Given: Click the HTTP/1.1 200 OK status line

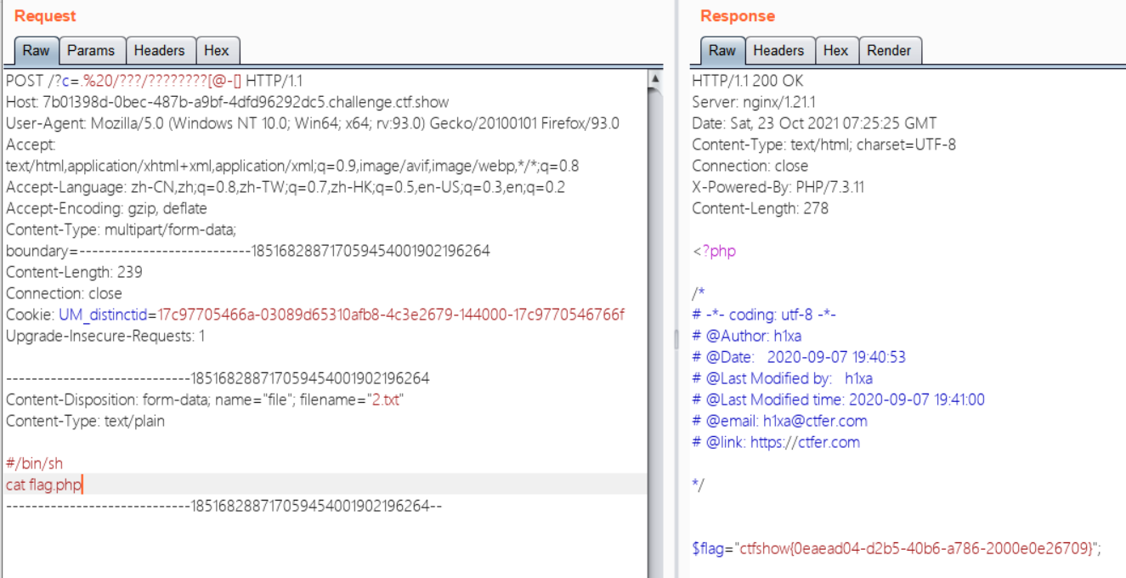Looking at the screenshot, I should click(x=747, y=81).
